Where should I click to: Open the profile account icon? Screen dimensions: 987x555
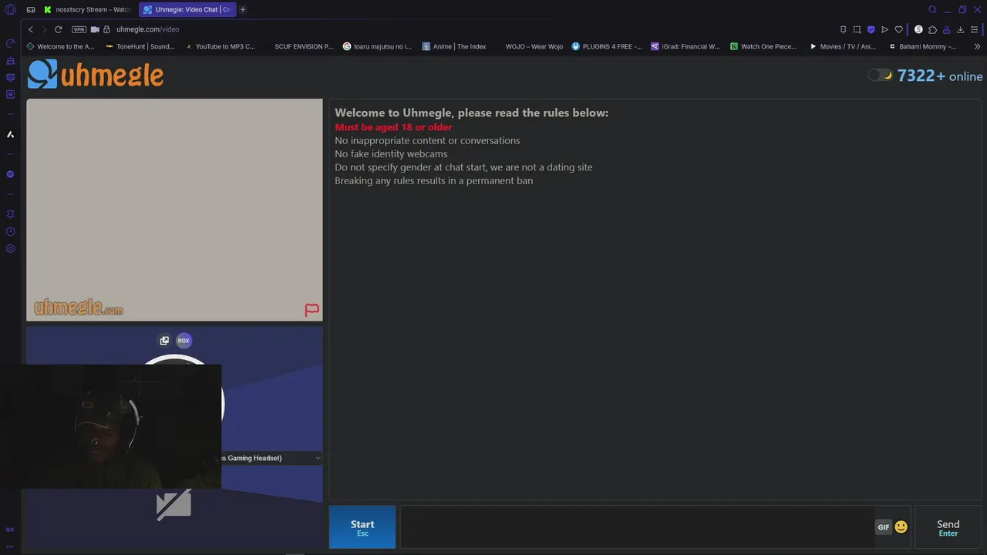click(x=946, y=29)
